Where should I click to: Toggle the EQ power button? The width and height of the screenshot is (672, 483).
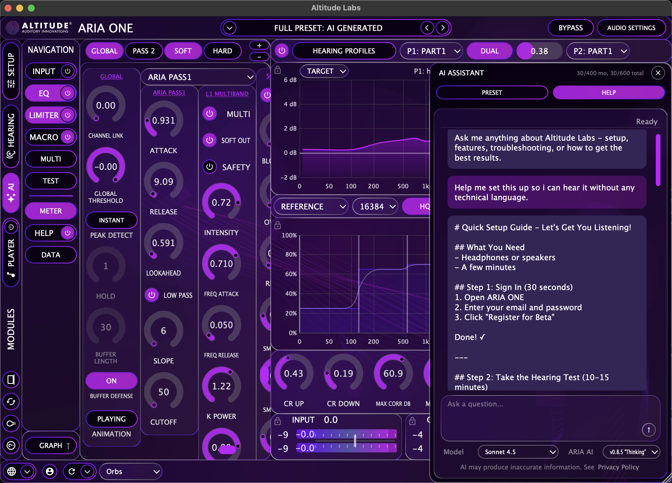pyautogui.click(x=68, y=93)
